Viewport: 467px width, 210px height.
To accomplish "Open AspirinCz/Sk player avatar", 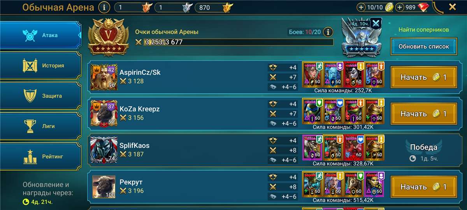I will coord(104,77).
